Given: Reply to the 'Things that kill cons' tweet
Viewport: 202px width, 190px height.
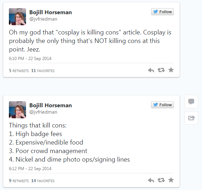Looking at the screenshot, I should click(x=151, y=180).
